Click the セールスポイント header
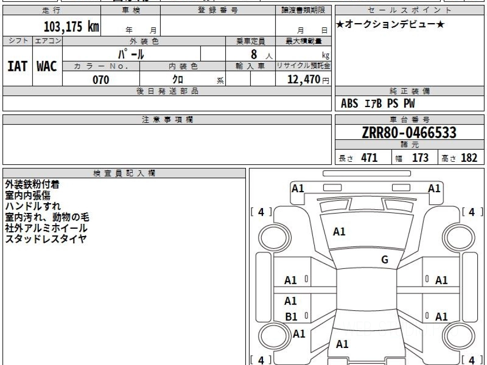The image size is (487, 365). 410,11
